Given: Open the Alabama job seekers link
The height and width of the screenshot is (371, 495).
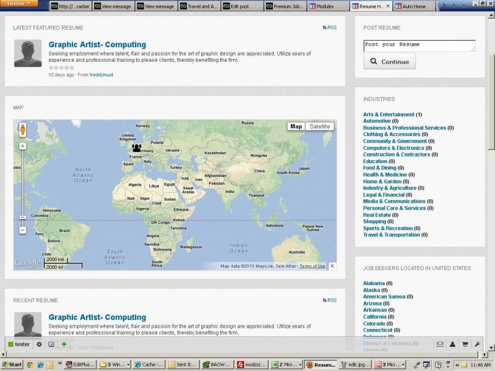Looking at the screenshot, I should [374, 283].
